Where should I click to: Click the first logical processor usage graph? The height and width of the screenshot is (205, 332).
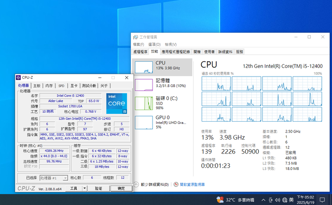(x=216, y=83)
